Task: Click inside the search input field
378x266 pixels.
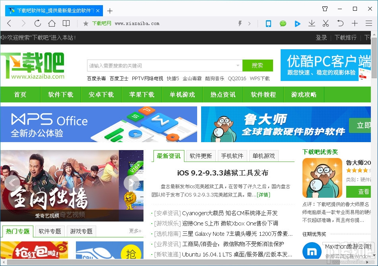Action: point(159,65)
